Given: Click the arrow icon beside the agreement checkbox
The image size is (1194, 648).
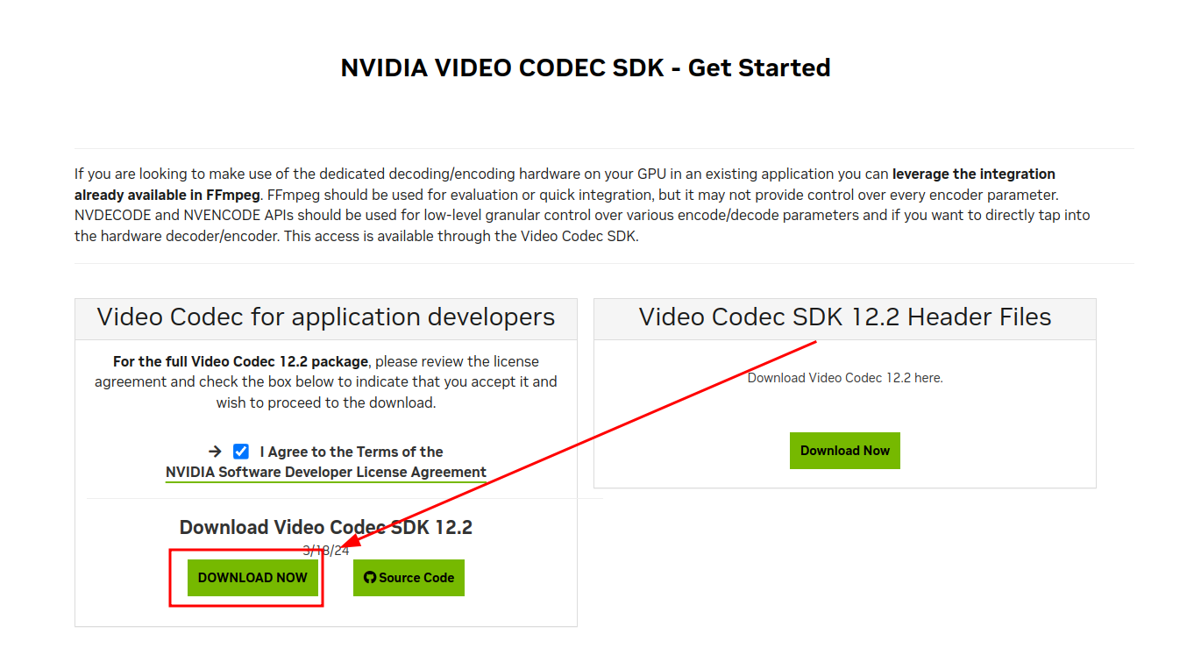Looking at the screenshot, I should [215, 452].
